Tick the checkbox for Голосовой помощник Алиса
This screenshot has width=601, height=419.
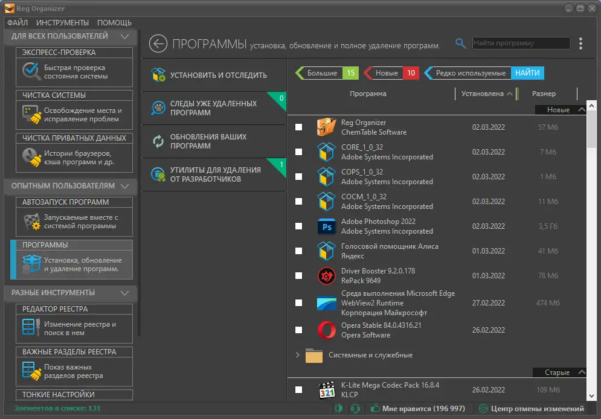[x=298, y=251]
